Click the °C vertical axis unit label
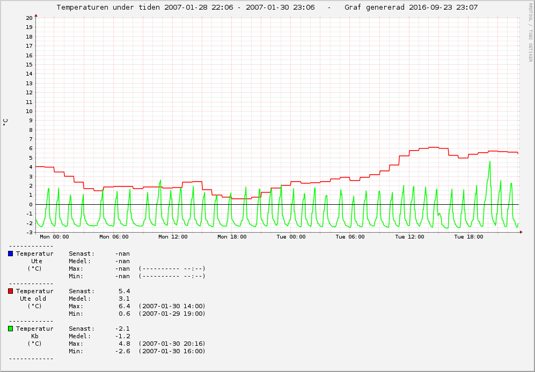535x372 pixels. [x=6, y=122]
